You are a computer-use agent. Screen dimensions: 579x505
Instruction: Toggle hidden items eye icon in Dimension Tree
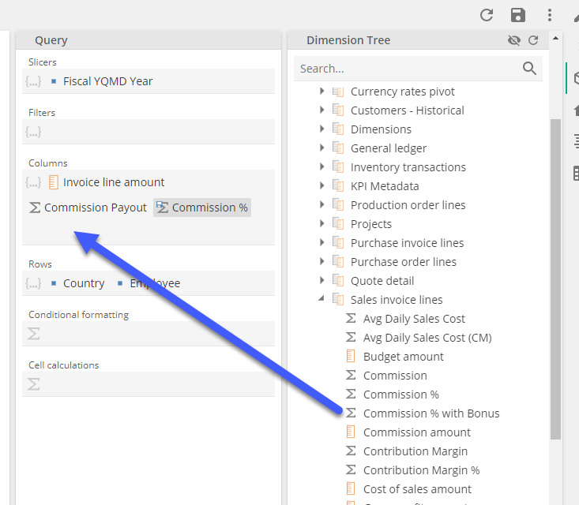(x=514, y=40)
